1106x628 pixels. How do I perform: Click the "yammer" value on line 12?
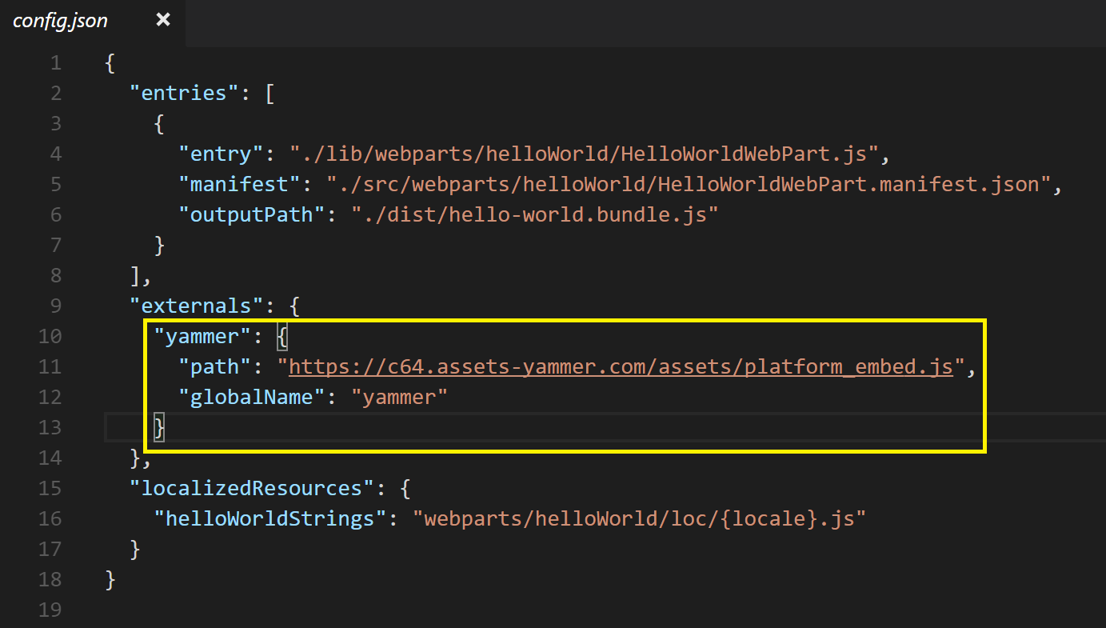(x=400, y=397)
